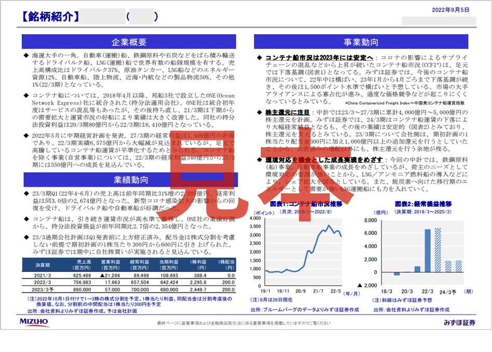Screen dimensions: 492x352
Task: Click net profit 108,695
Action: (x=169, y=275)
